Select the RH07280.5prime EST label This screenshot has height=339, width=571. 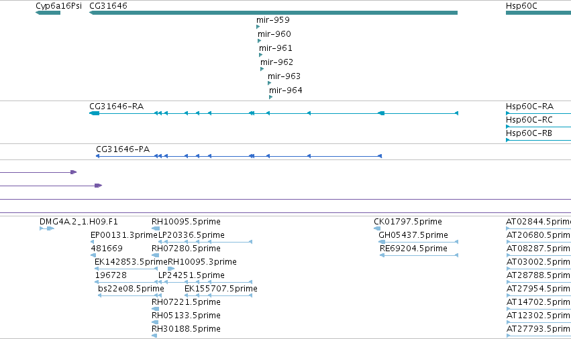[x=186, y=249]
